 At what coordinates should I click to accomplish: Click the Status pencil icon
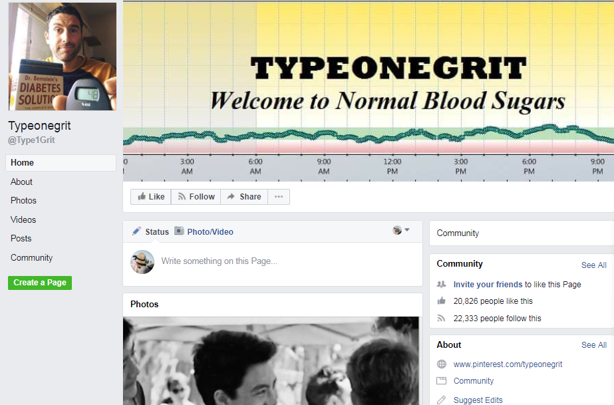point(136,231)
